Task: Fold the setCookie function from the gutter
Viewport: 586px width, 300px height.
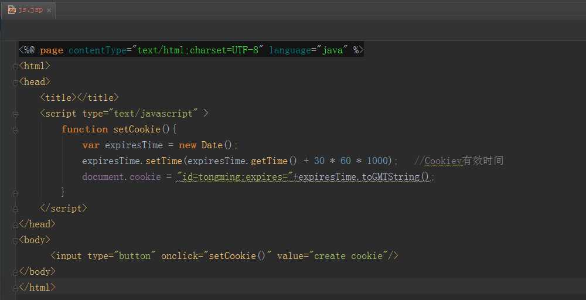Action: click(15, 130)
